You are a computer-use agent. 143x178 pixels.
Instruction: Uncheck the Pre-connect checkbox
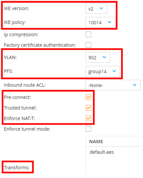(x=88, y=97)
